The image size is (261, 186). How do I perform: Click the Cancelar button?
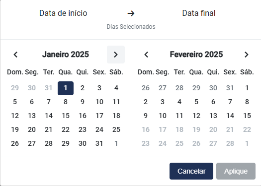coord(191,171)
